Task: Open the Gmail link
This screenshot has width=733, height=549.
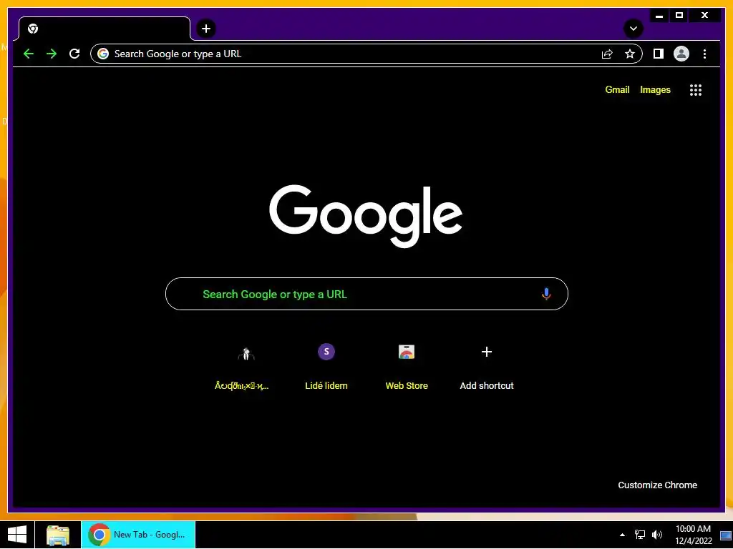Action: point(617,89)
